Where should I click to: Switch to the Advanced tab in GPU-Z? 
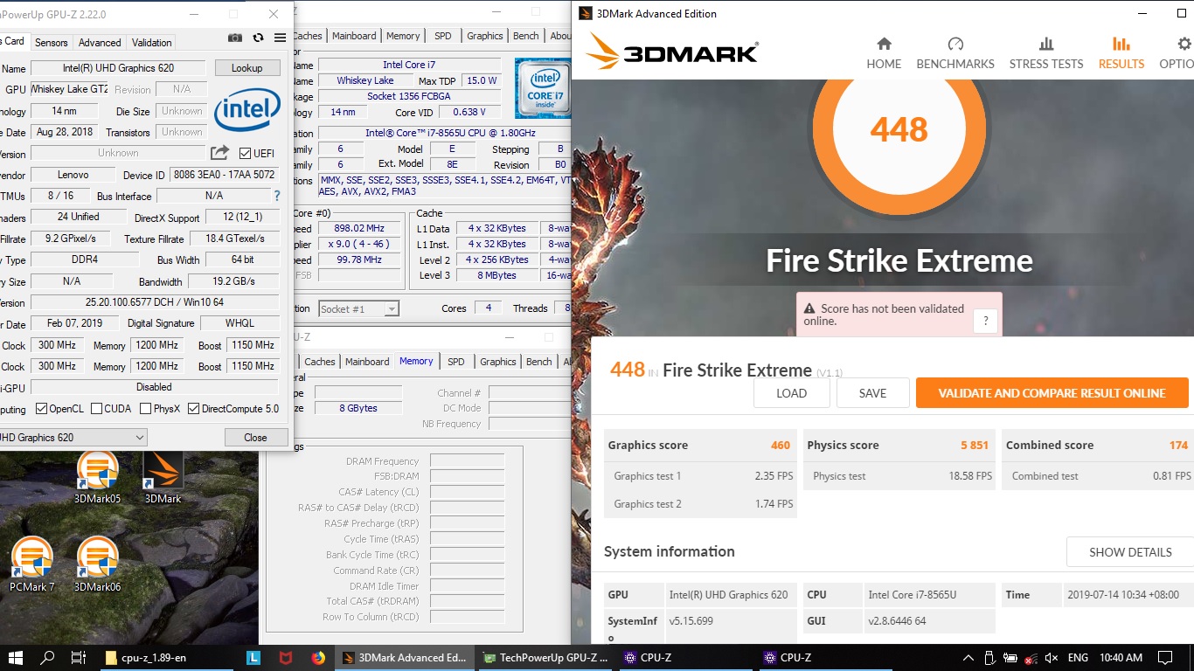[x=100, y=42]
